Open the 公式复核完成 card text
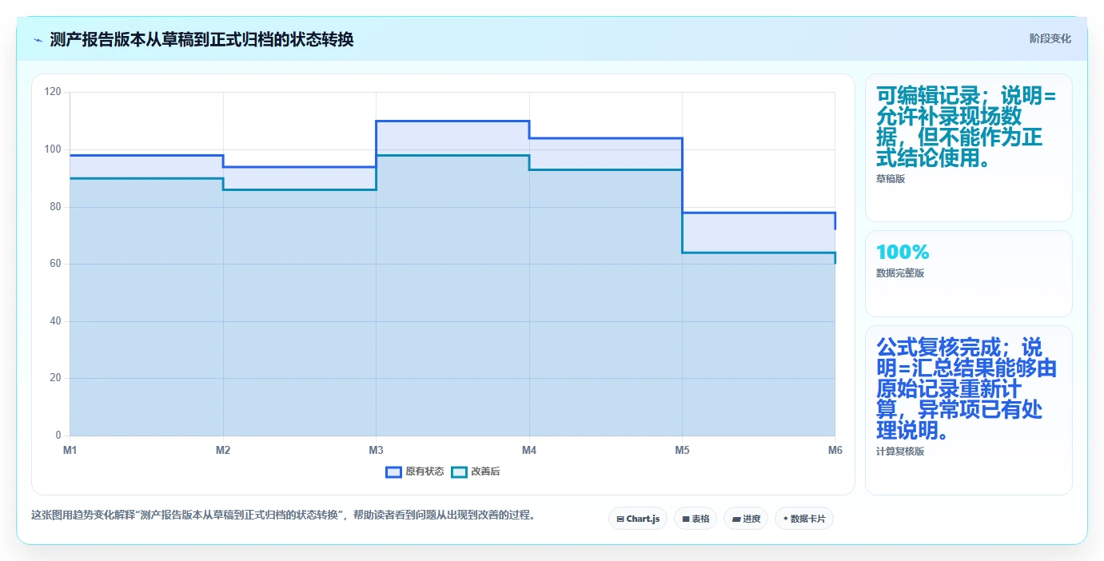 point(966,389)
